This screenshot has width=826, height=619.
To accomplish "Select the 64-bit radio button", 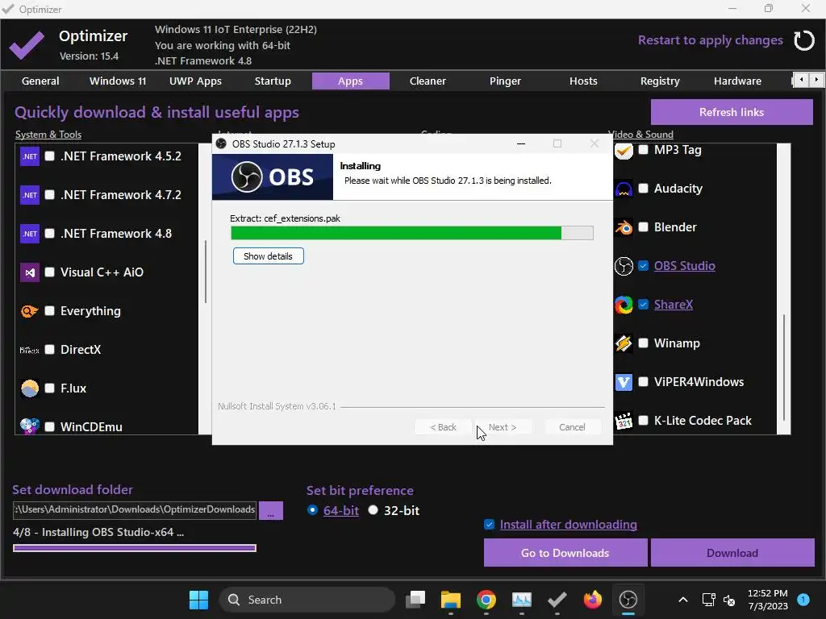I will click(x=312, y=510).
